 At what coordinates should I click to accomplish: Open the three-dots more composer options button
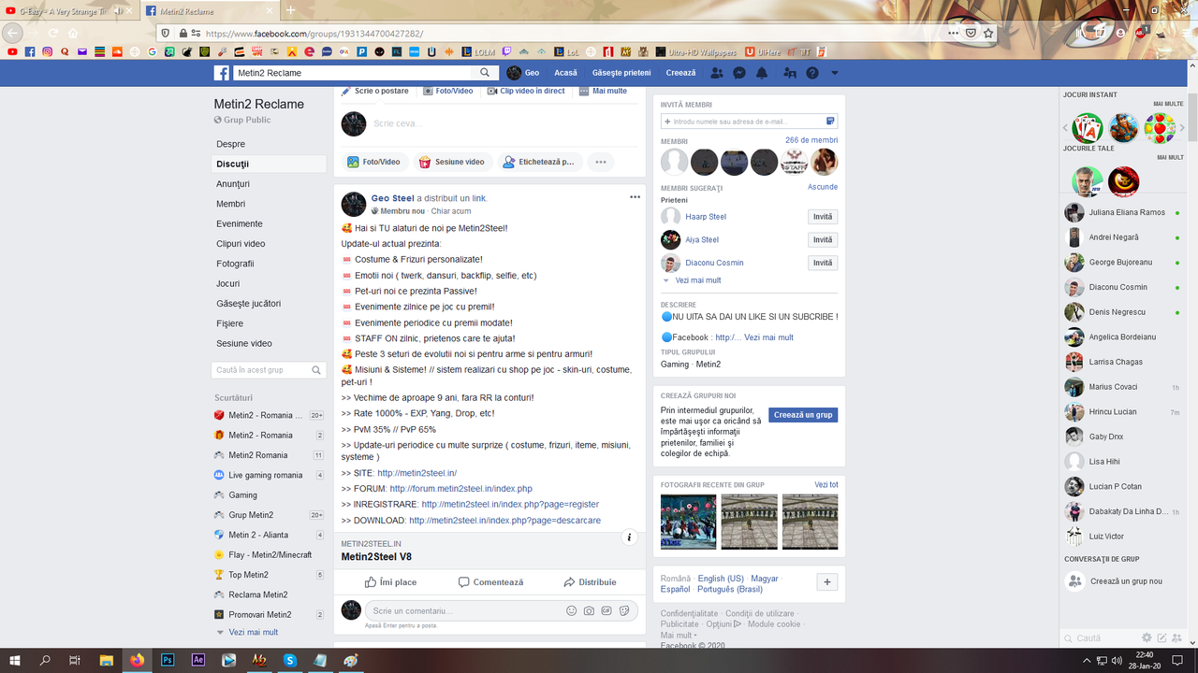pos(601,162)
